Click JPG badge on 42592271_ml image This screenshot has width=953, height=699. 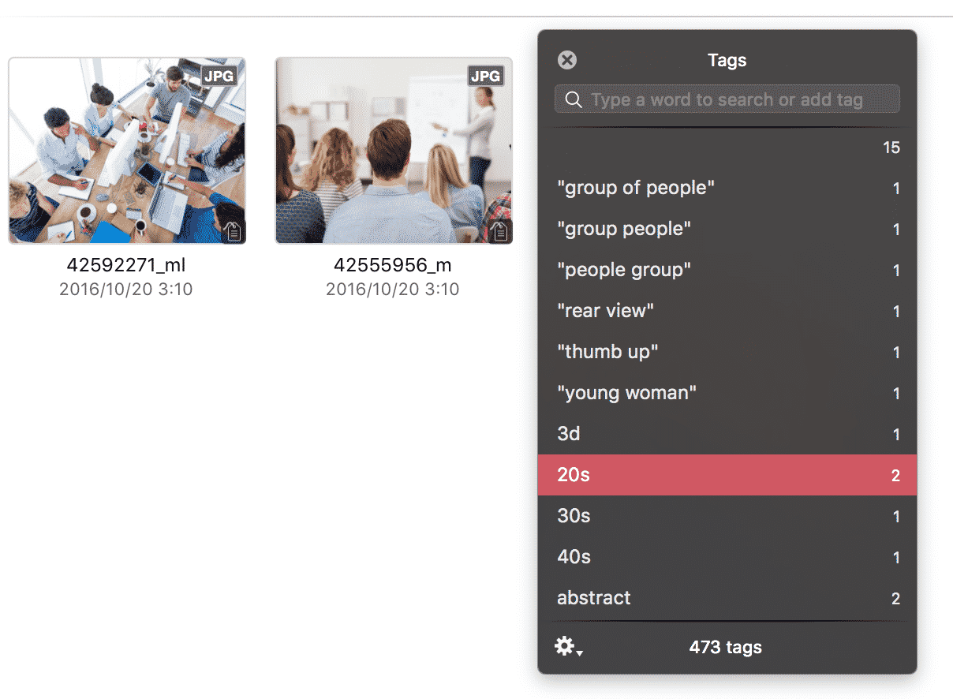219,76
